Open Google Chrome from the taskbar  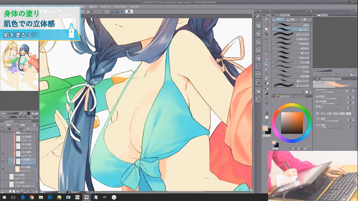[x=32, y=197]
